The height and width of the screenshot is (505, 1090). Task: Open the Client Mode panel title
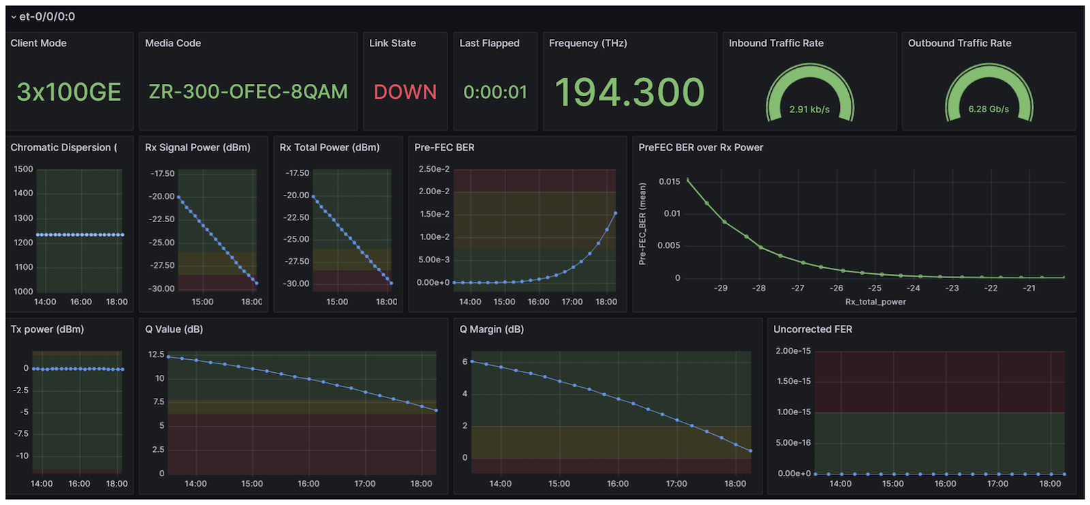pos(39,43)
